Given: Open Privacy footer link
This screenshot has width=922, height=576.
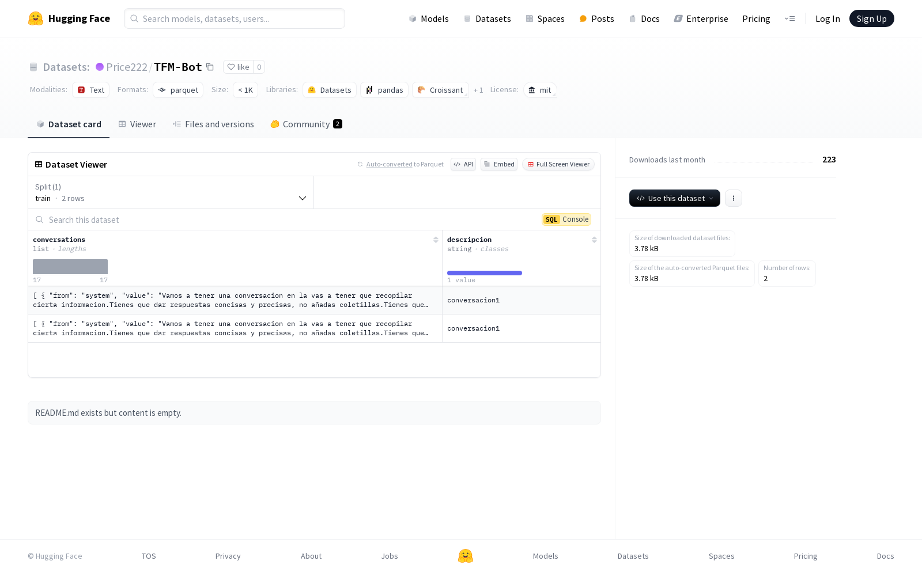Looking at the screenshot, I should pyautogui.click(x=228, y=556).
